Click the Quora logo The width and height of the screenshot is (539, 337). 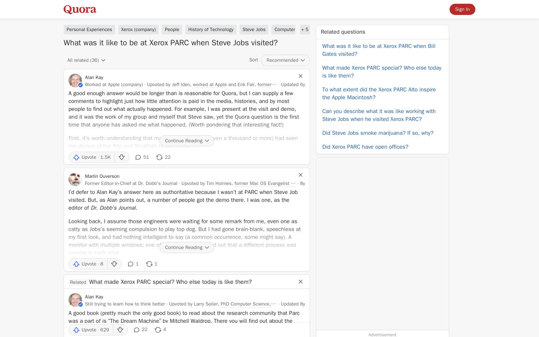80,9
